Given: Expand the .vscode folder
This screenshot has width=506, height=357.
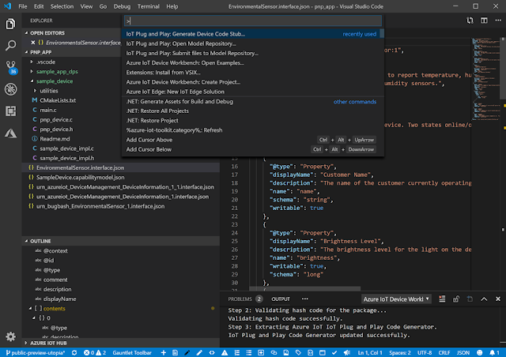Looking at the screenshot, I should click(44, 61).
